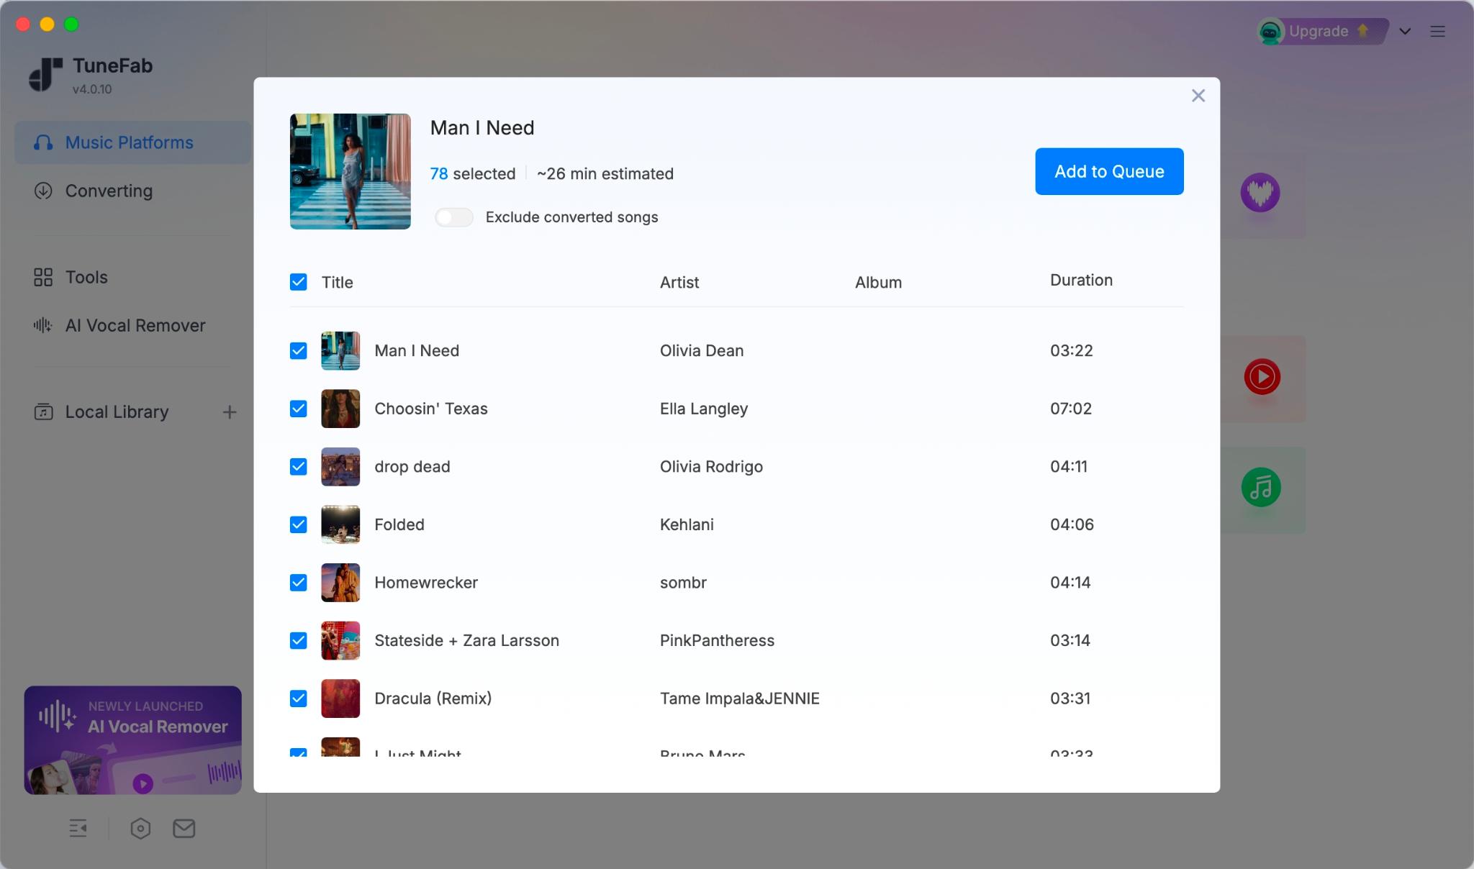Image resolution: width=1474 pixels, height=869 pixels.
Task: Uncheck the Man I Need song checkbox
Action: coord(298,350)
